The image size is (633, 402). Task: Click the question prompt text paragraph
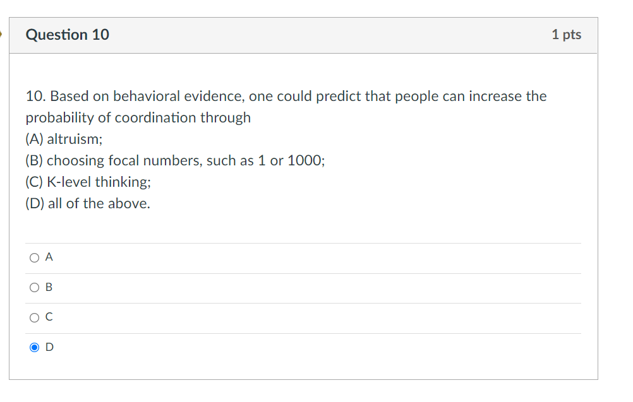pyautogui.click(x=284, y=106)
